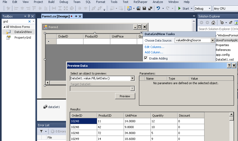Click the Align Rights toolbar icon
Screen dimensions: 238x141
coord(28,8)
